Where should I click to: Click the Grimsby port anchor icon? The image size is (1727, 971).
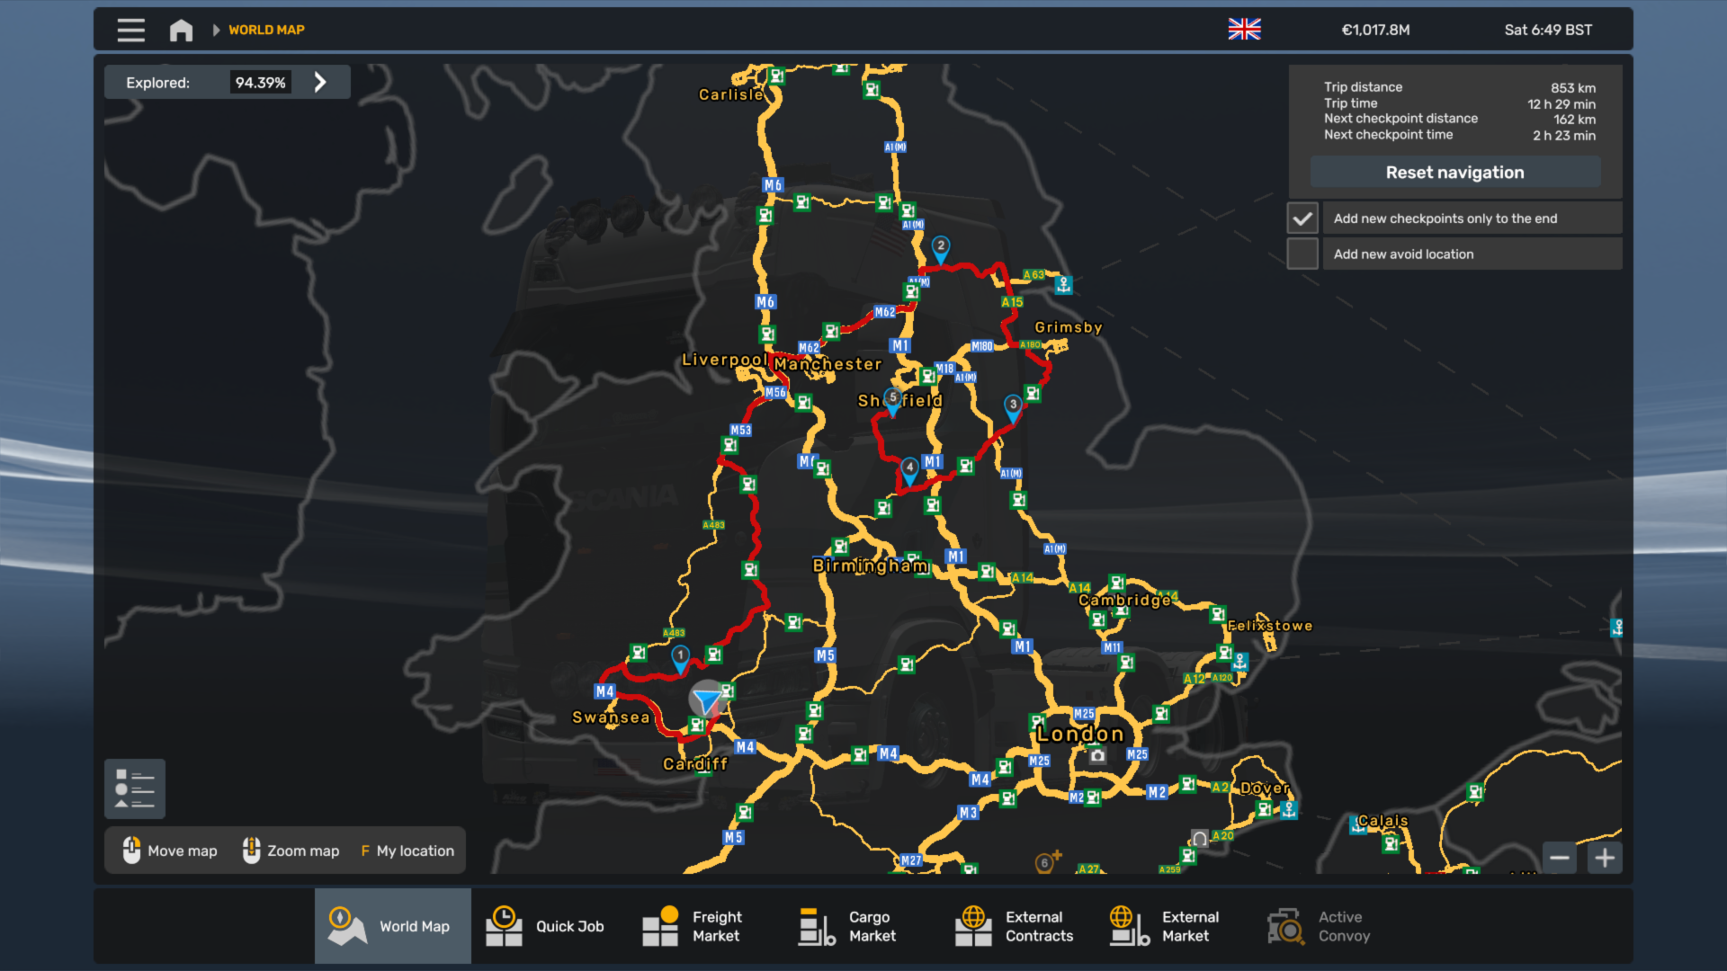(1063, 285)
